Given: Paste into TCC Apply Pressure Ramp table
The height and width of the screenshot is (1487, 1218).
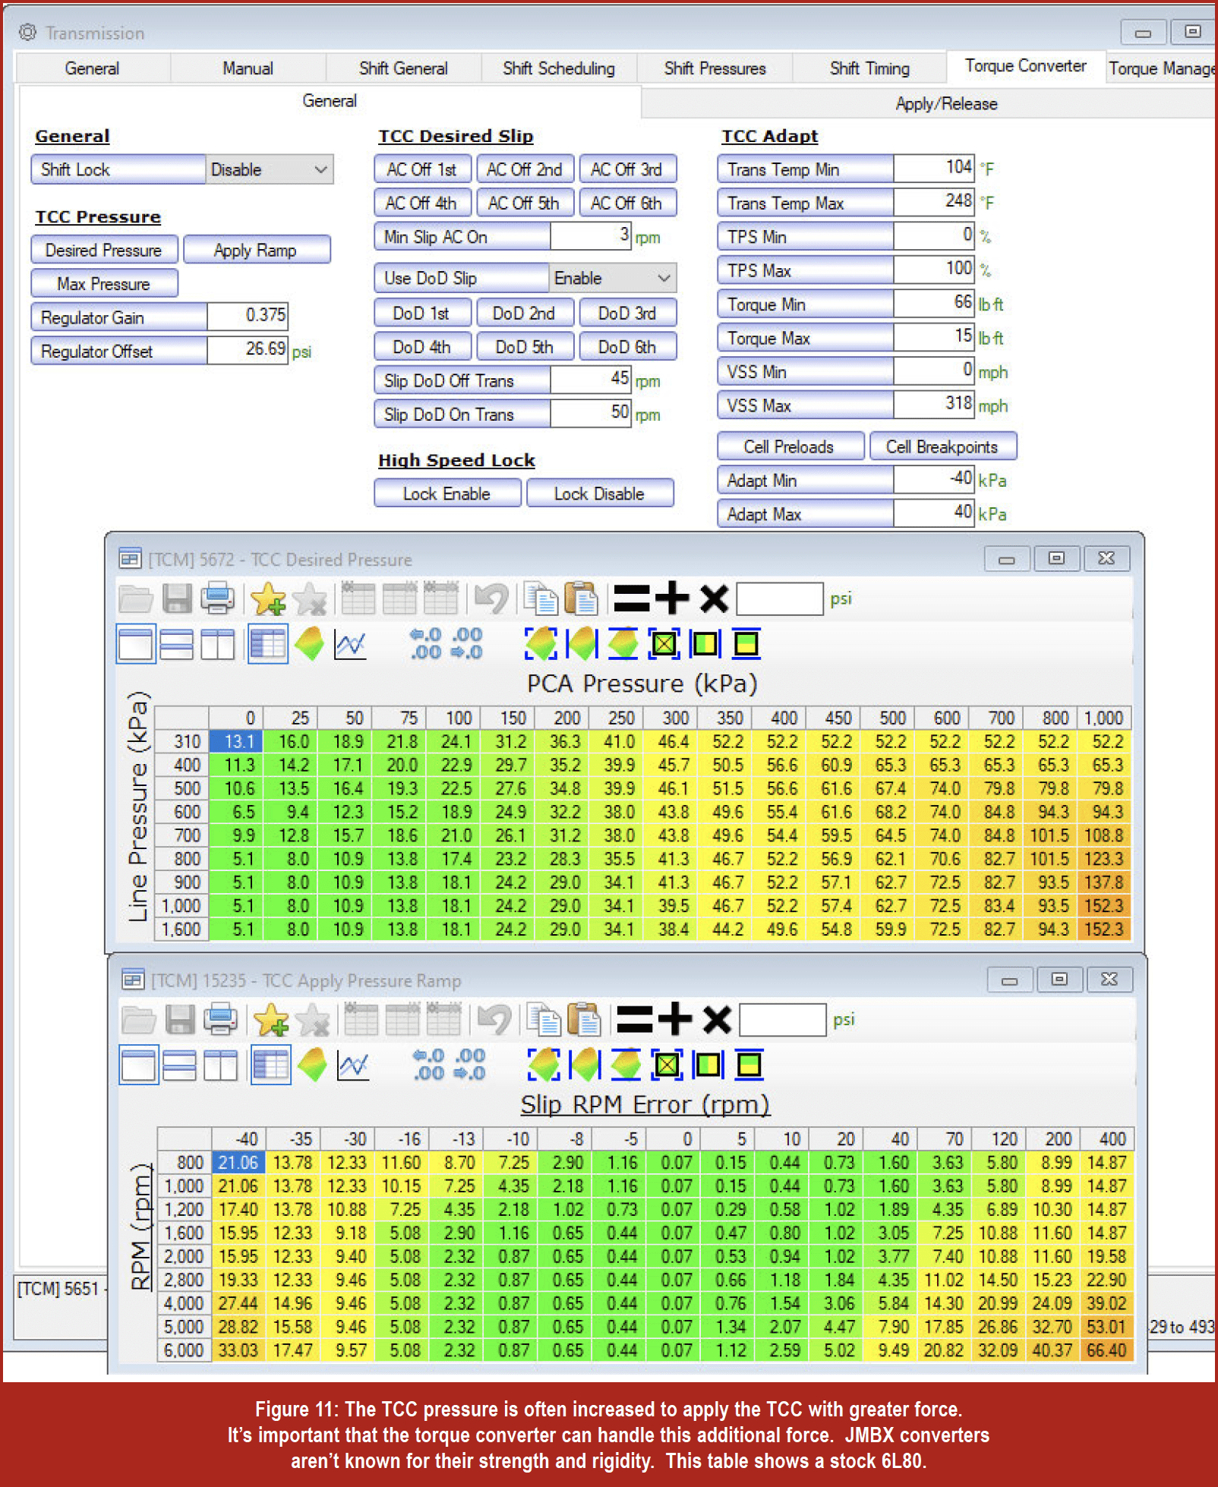Looking at the screenshot, I should point(584,1019).
